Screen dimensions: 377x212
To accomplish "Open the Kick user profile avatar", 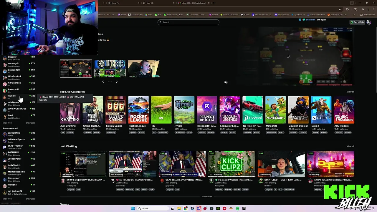I will coord(369,22).
